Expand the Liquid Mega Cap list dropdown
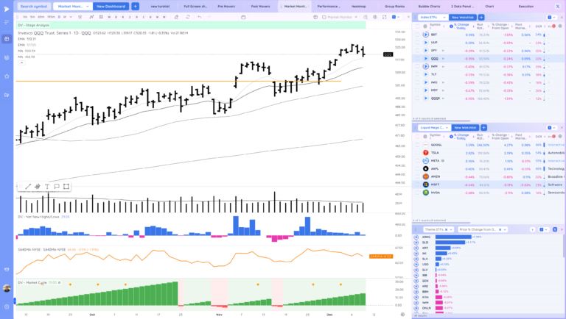This screenshot has height=319, width=566. (x=435, y=127)
